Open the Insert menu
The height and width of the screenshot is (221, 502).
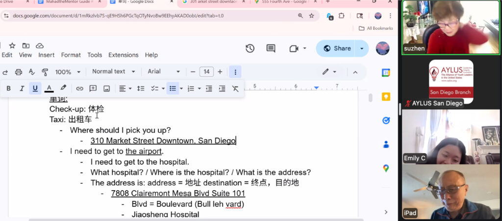(x=47, y=55)
